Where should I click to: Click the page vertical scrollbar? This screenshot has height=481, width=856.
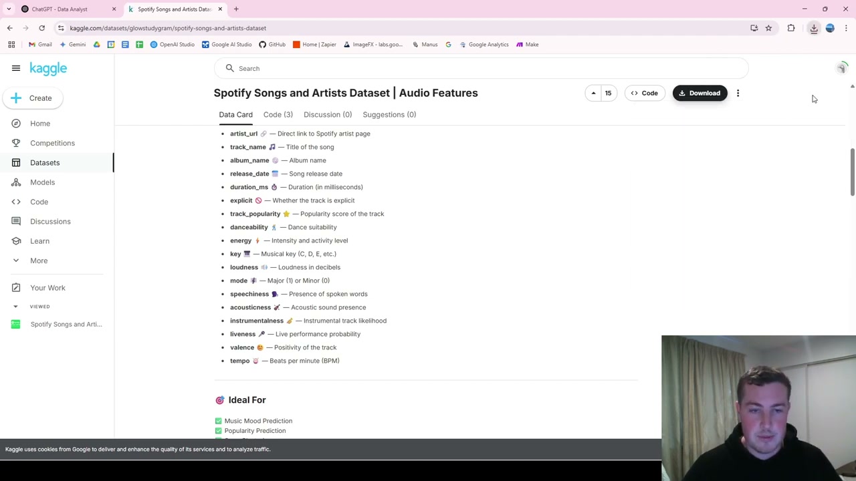[x=852, y=172]
